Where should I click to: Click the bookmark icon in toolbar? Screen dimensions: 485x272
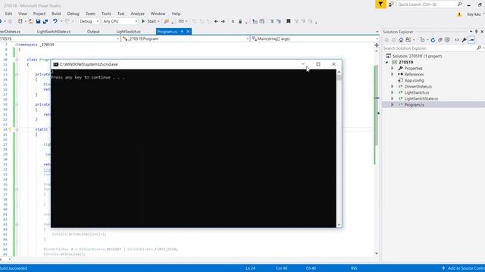(x=288, y=21)
